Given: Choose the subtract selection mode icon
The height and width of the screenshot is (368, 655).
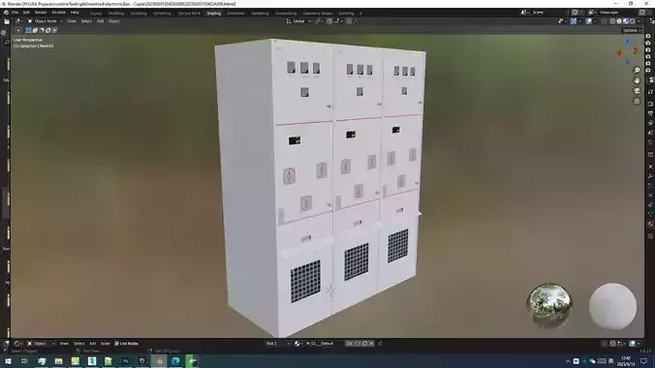Looking at the screenshot, I should click(42, 30).
